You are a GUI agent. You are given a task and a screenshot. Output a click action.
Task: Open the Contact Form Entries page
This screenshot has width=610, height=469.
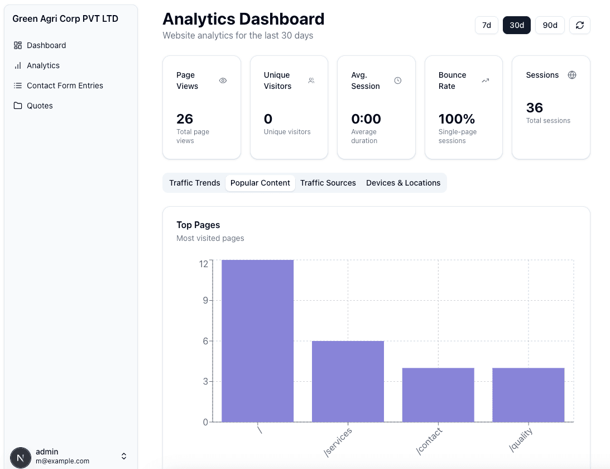pyautogui.click(x=65, y=86)
